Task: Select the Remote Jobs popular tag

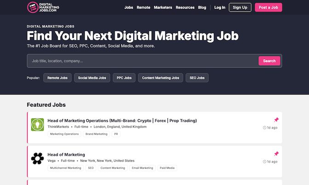Action: point(57,78)
